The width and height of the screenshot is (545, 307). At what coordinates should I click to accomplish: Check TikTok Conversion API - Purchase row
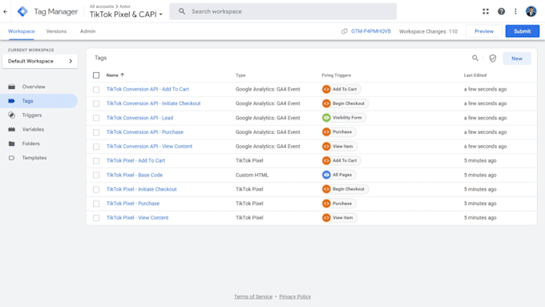pos(96,132)
